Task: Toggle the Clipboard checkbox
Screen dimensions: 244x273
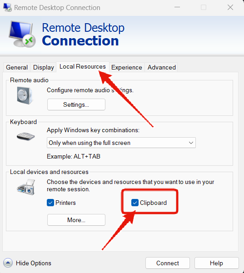Action: [x=135, y=203]
